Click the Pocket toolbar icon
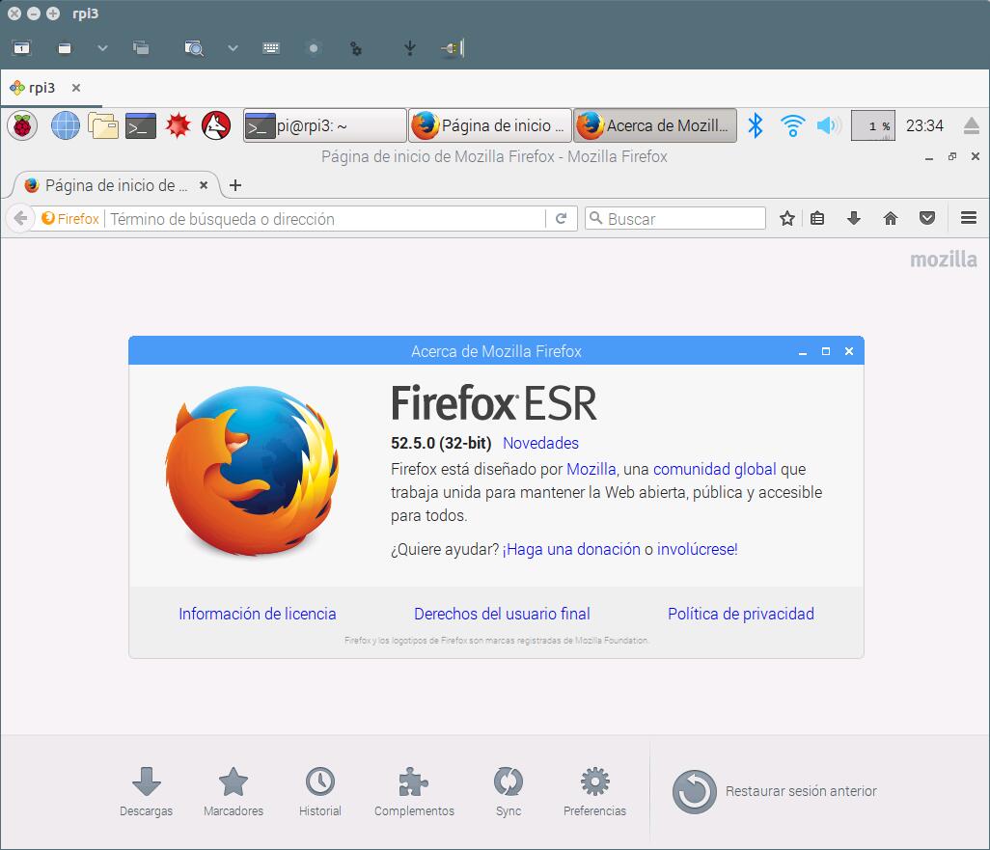Screen dimensions: 990x850 [x=927, y=219]
